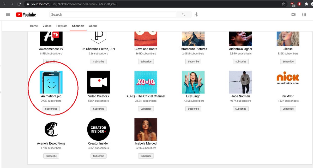Open the AidanRGallagher channel avatar
The height and width of the screenshot is (168, 313).
click(x=241, y=39)
